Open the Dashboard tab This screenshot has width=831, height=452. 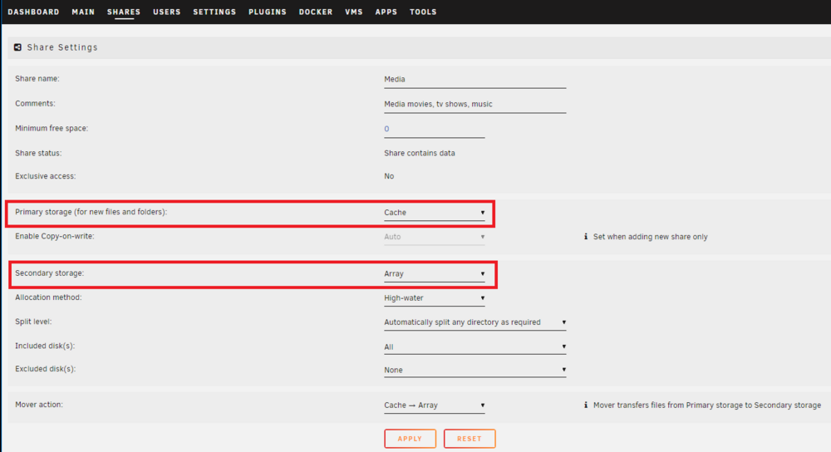pyautogui.click(x=33, y=12)
